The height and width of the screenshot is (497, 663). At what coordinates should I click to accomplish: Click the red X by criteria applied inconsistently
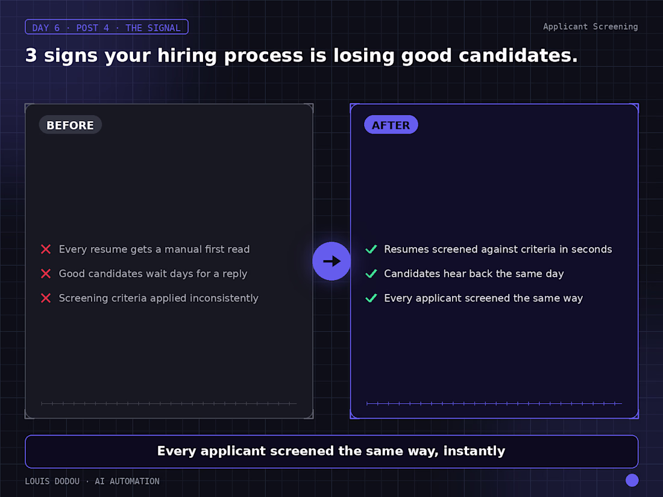point(46,298)
